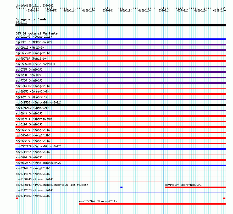The height and width of the screenshot is (214, 233).
Task: Select esv2714382 (Wong2012b) variant label
Action: [33, 86]
